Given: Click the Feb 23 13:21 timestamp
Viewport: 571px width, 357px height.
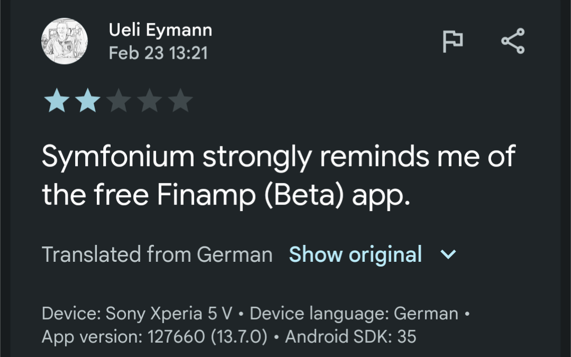Looking at the screenshot, I should pos(158,53).
